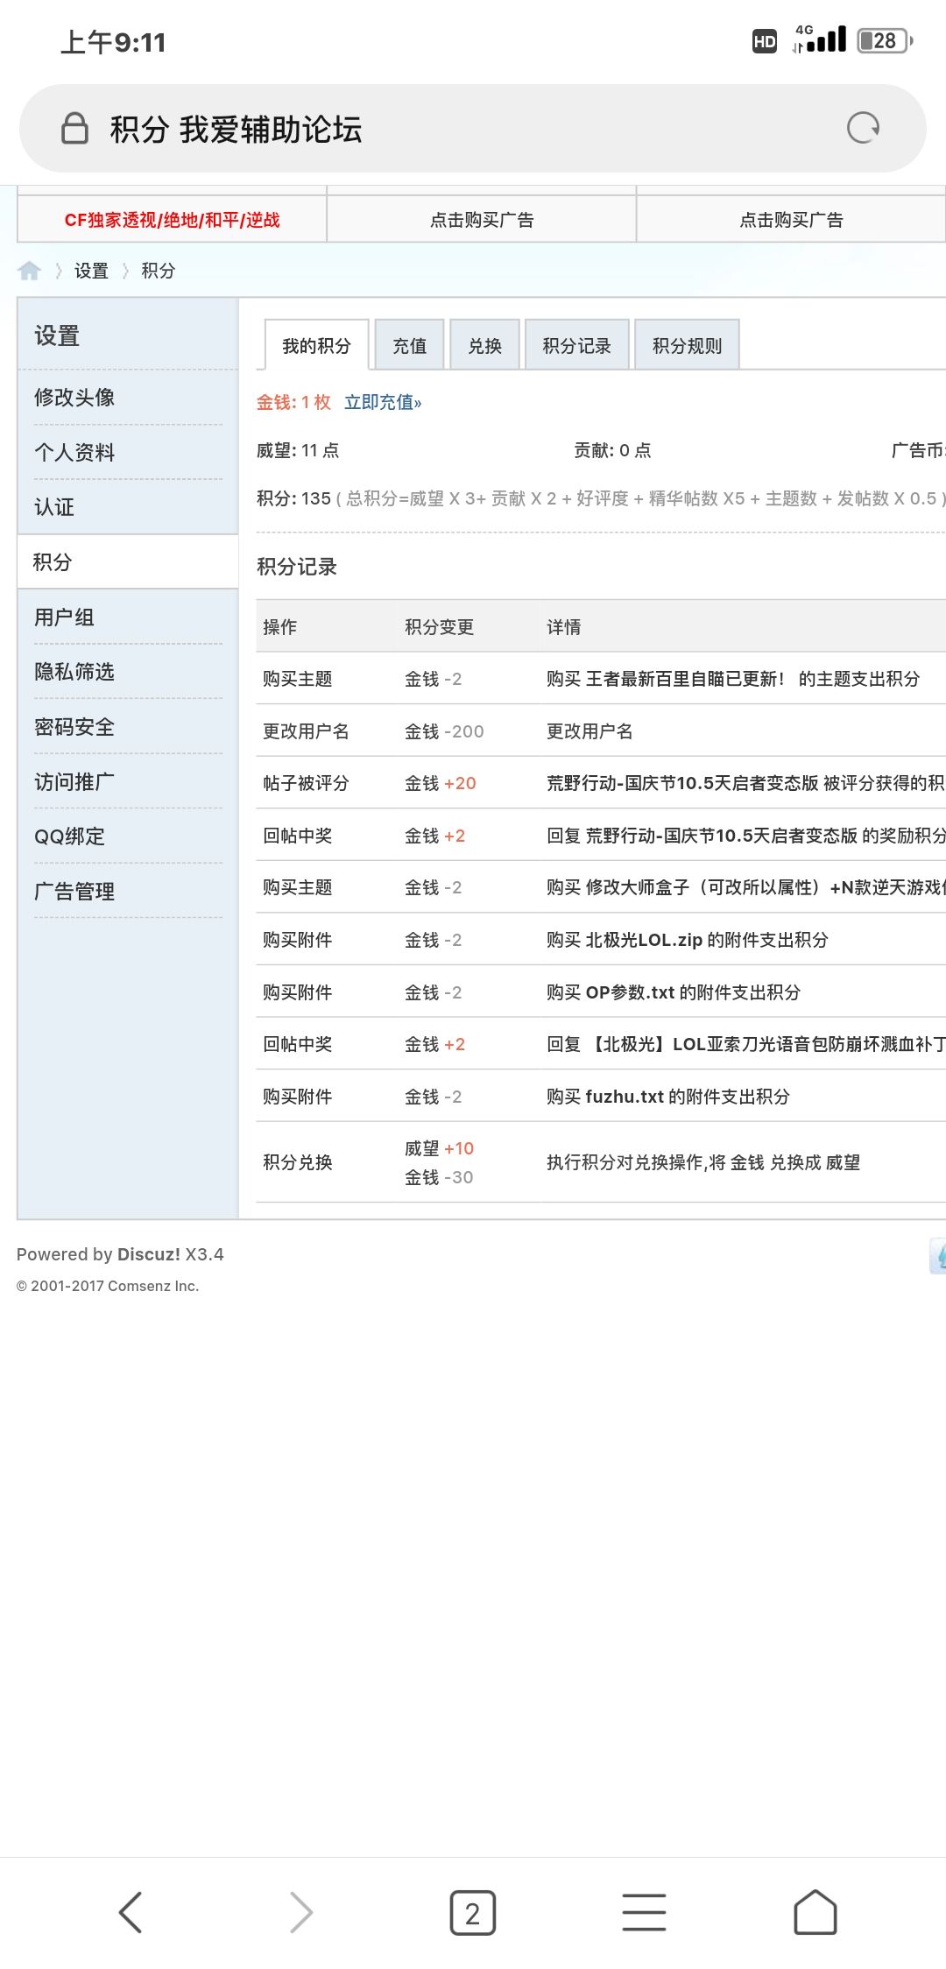Open the tab switcher showing 2 tabs

(x=472, y=1912)
